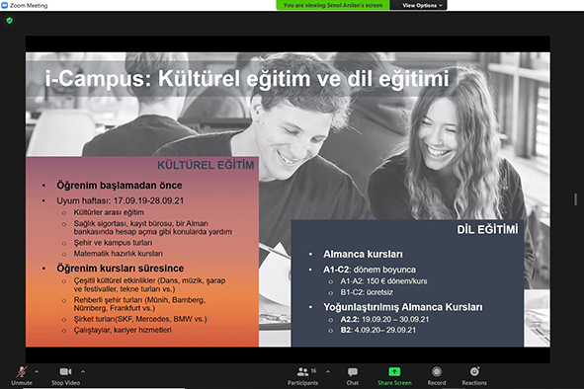This screenshot has height=389, width=584.
Task: Unmute the microphone
Action: (x=22, y=375)
